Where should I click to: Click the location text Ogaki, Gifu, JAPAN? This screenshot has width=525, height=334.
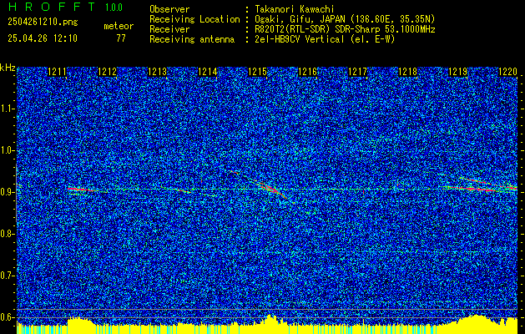pyautogui.click(x=298, y=19)
